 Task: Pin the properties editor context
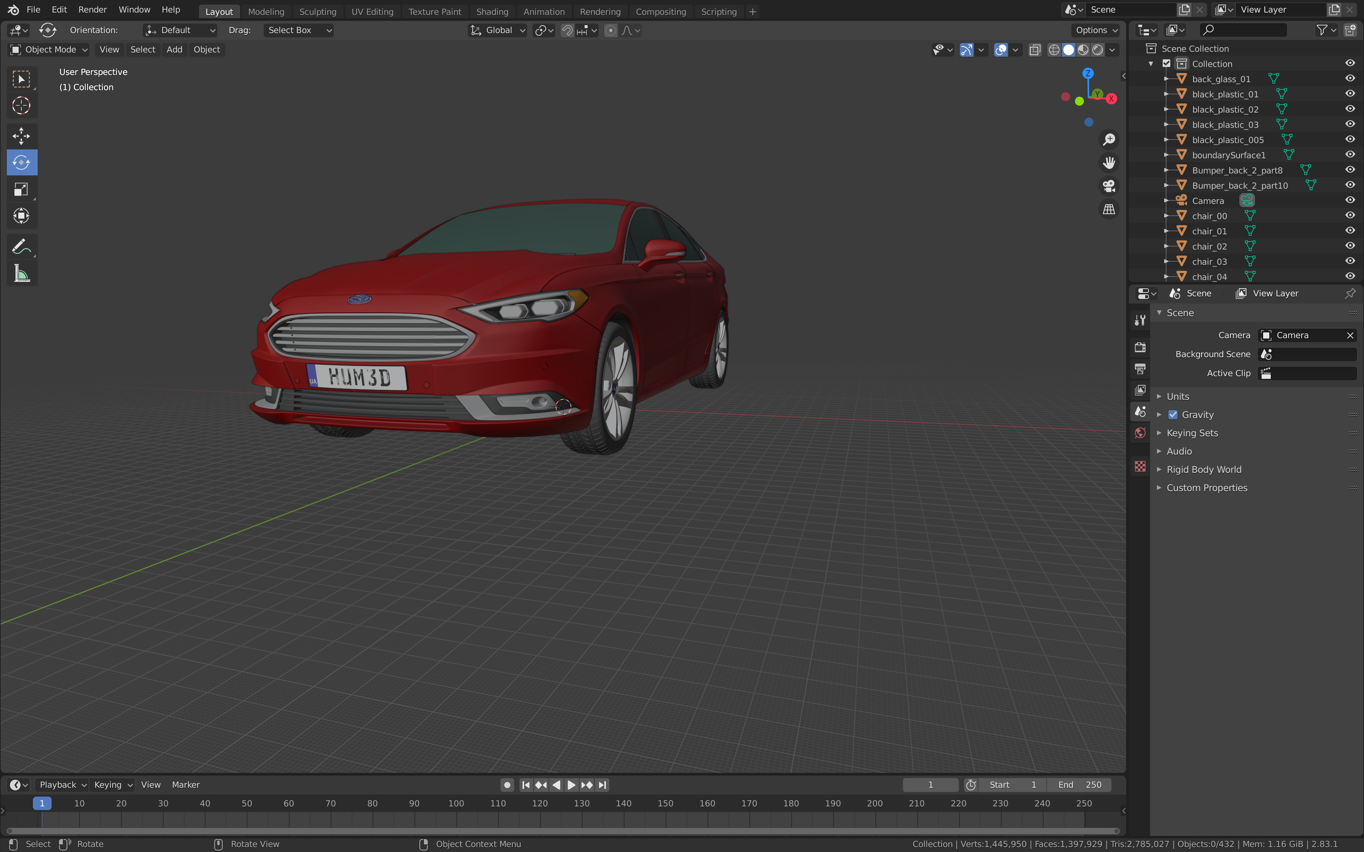[x=1350, y=293]
